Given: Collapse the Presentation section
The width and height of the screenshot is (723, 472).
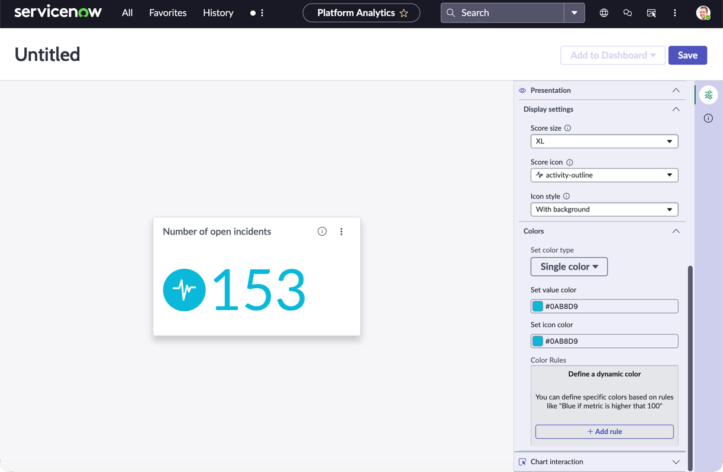Looking at the screenshot, I should [x=676, y=90].
